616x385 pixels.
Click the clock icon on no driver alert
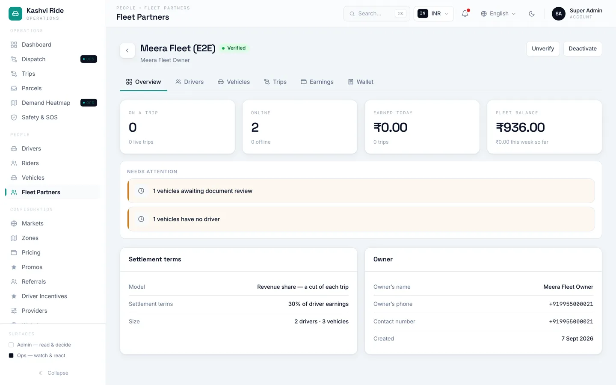[x=141, y=219]
